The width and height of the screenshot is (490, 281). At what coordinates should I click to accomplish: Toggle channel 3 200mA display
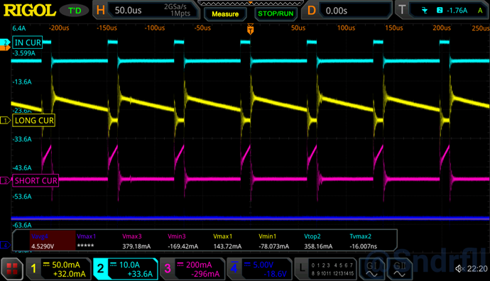[192, 269]
